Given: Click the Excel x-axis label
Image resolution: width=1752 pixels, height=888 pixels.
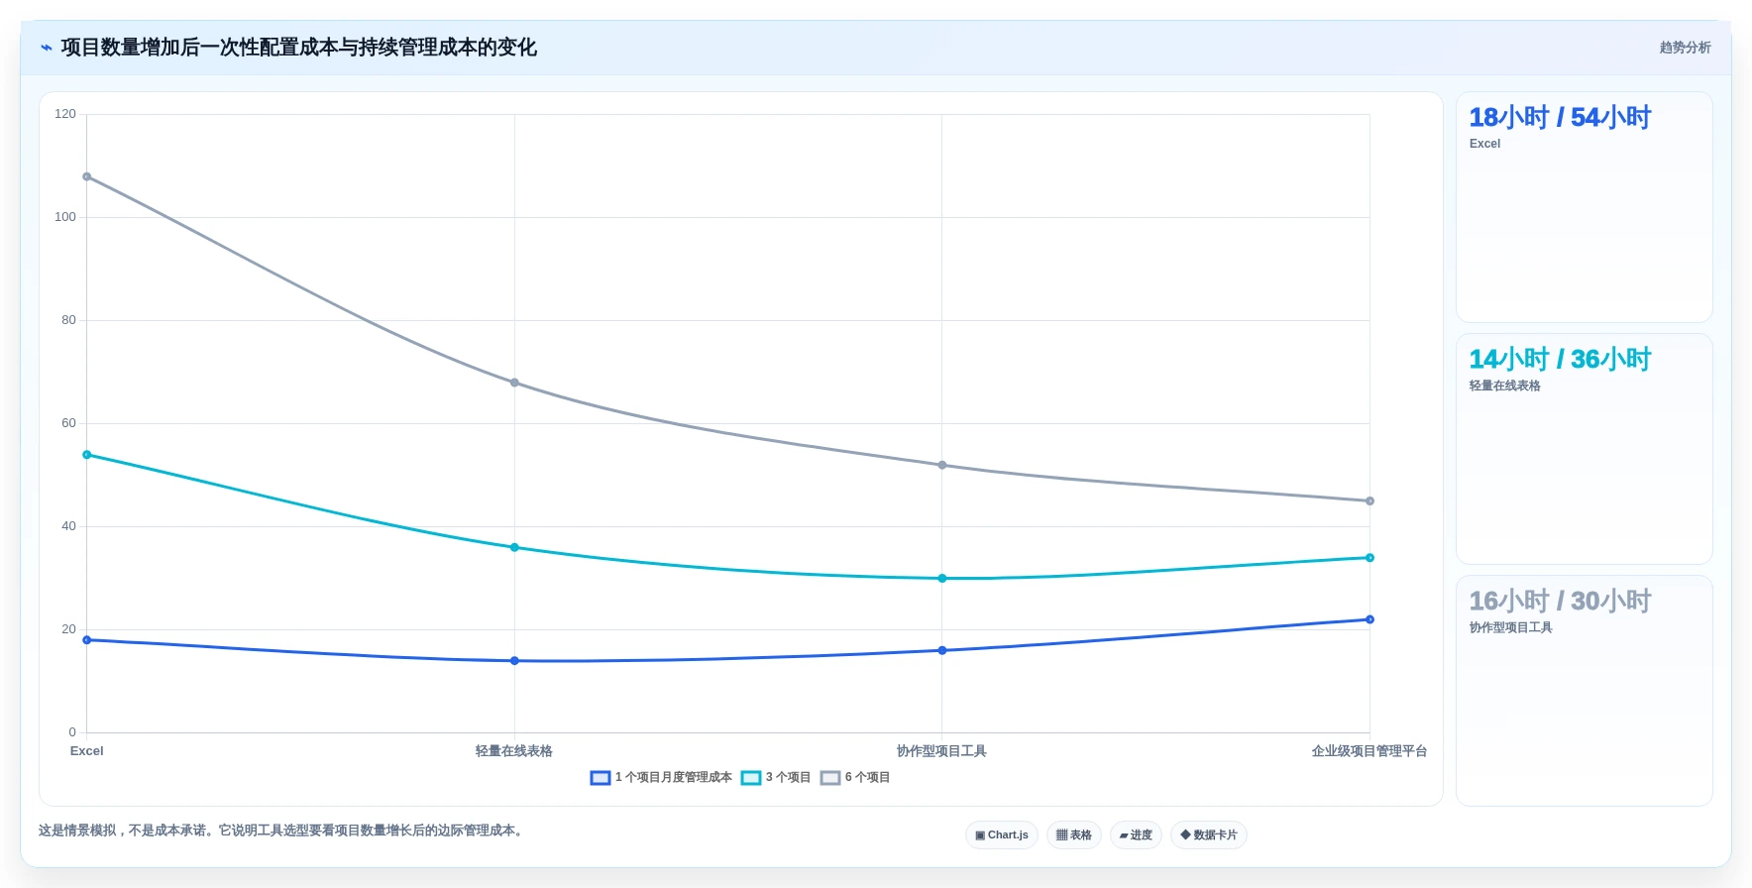Looking at the screenshot, I should click(x=87, y=751).
